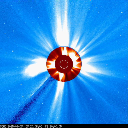Select the orange C2 inner corona ring
Screen dimensions: 128x128
(x=64, y=64)
